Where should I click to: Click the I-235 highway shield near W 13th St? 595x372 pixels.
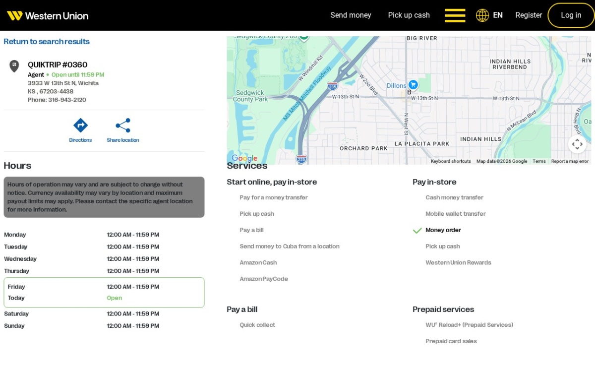coord(333,86)
